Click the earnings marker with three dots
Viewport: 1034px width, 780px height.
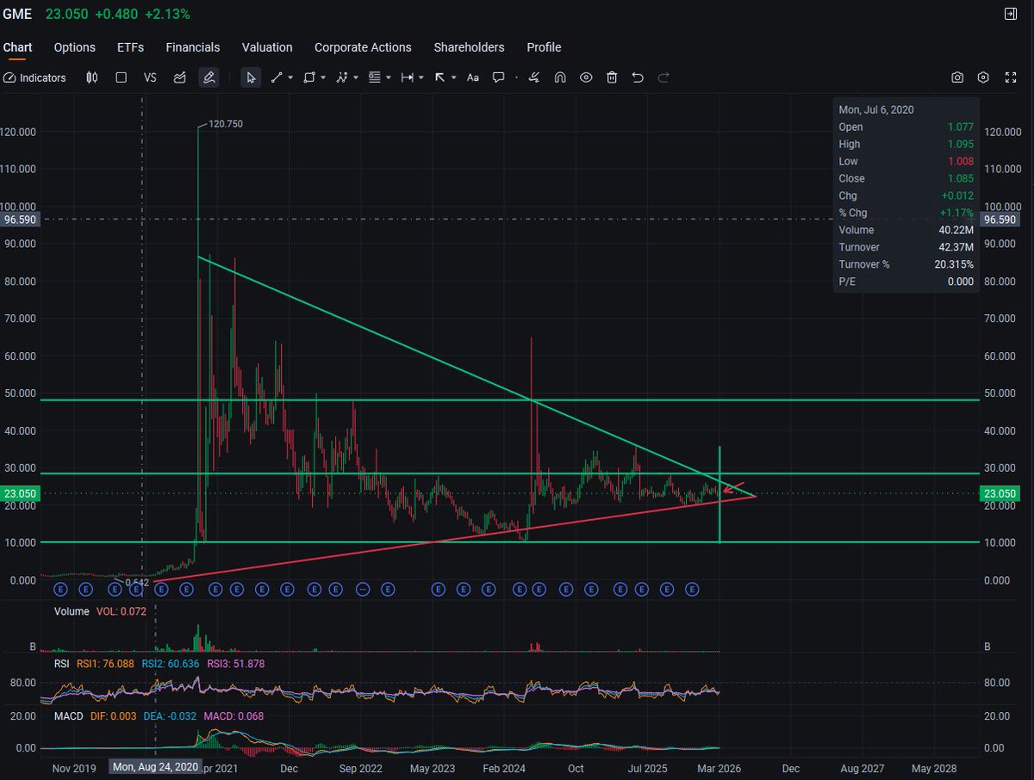[x=363, y=590]
